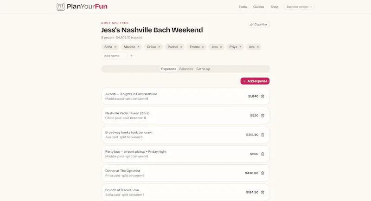Click the $1,840 amount

tap(253, 97)
